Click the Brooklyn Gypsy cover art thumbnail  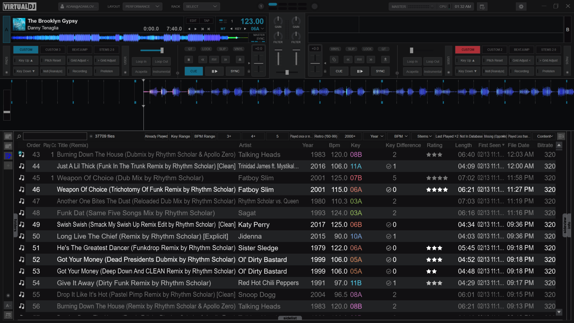(19, 24)
